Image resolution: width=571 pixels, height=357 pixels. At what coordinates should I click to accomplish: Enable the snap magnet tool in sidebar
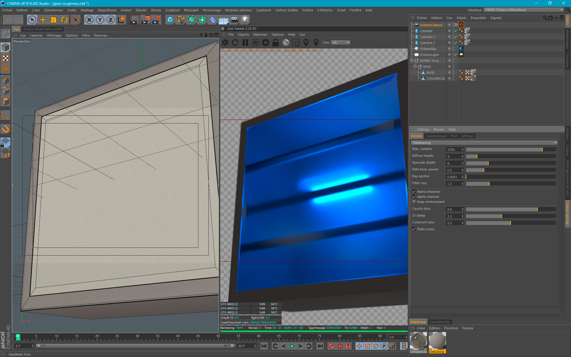click(x=6, y=129)
